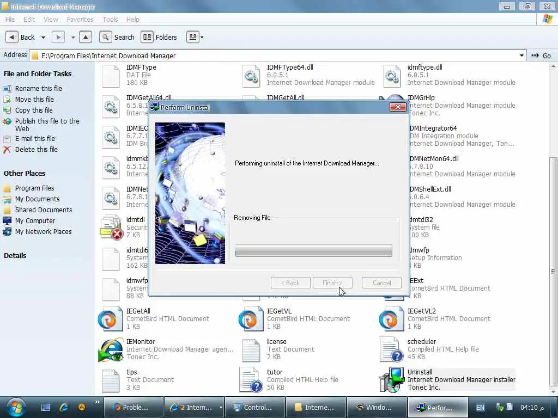This screenshot has width=558, height=418.
Task: Select the license text document icon
Action: (x=251, y=350)
